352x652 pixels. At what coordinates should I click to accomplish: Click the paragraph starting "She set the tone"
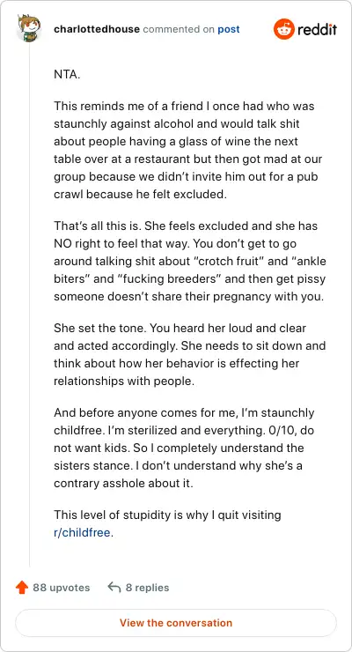point(190,355)
